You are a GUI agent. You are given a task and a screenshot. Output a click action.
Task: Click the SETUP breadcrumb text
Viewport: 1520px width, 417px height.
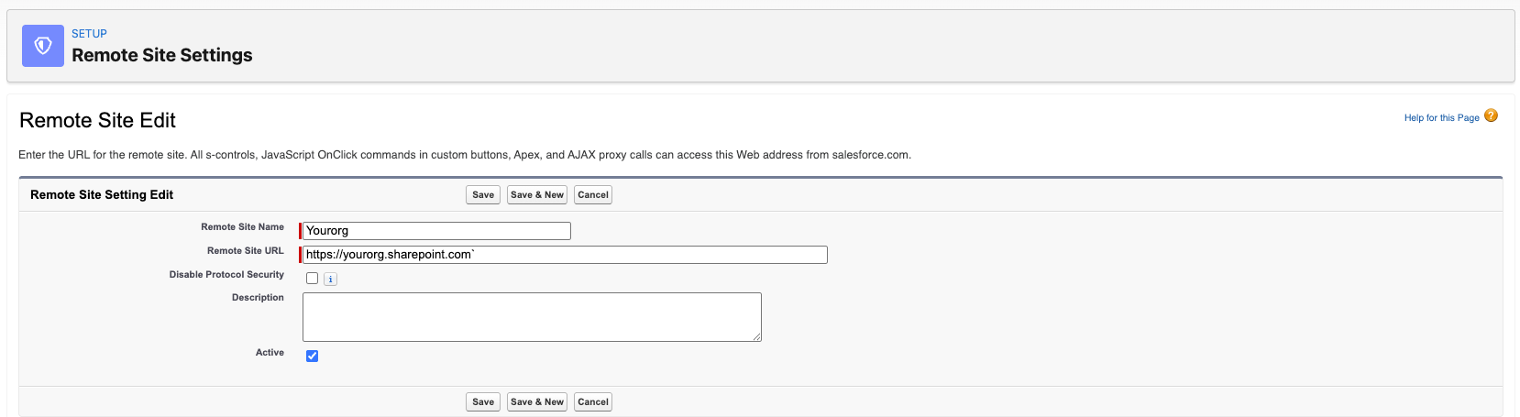[89, 34]
